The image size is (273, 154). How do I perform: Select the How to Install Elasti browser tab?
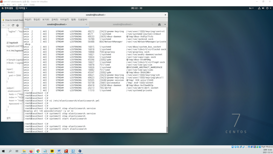pyautogui.click(x=13, y=20)
